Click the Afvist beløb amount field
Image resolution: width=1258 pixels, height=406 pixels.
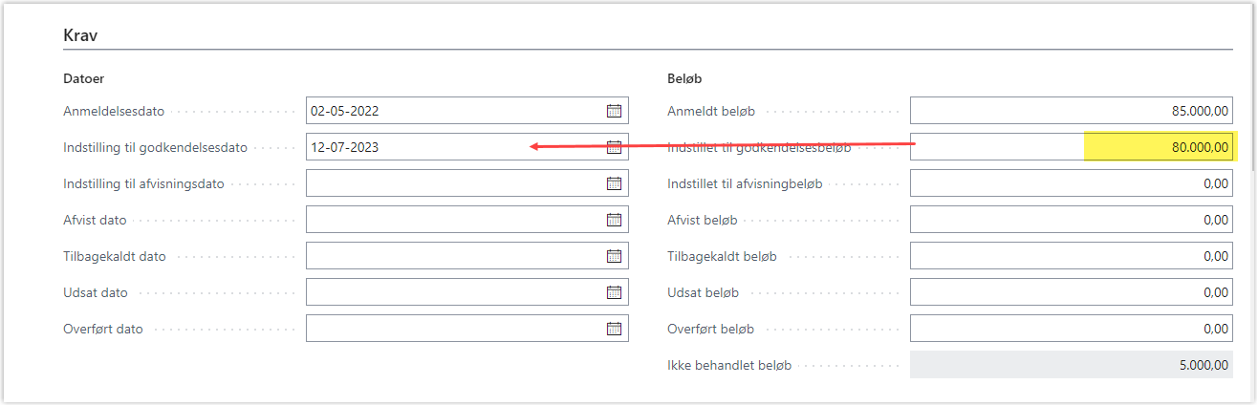click(x=1072, y=220)
